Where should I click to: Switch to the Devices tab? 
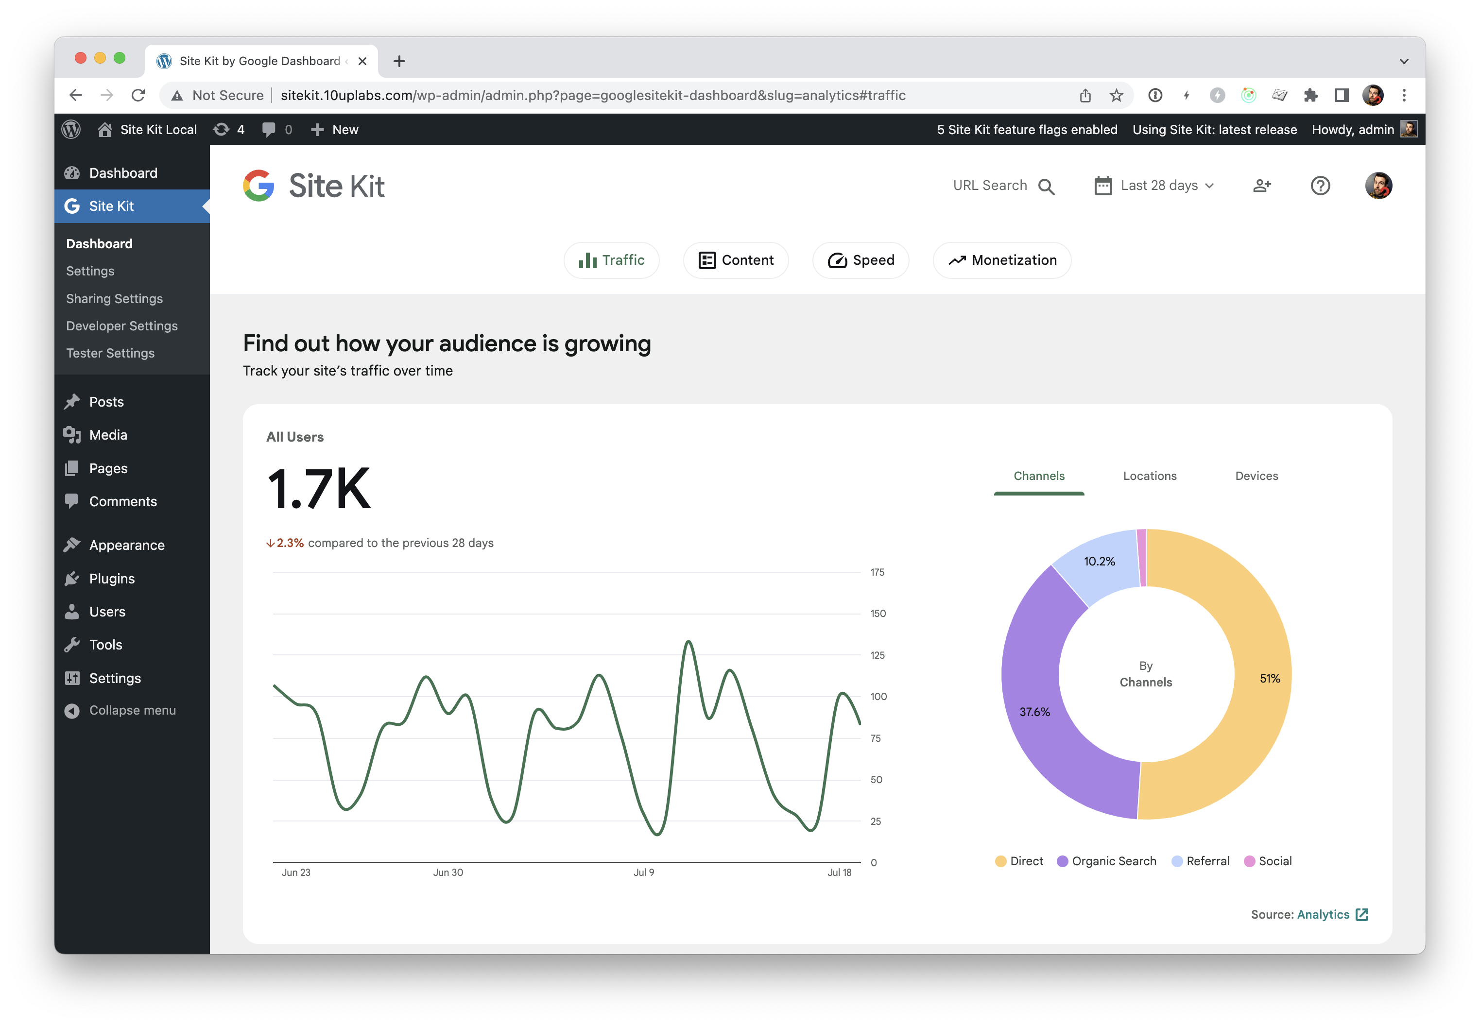pyautogui.click(x=1256, y=476)
